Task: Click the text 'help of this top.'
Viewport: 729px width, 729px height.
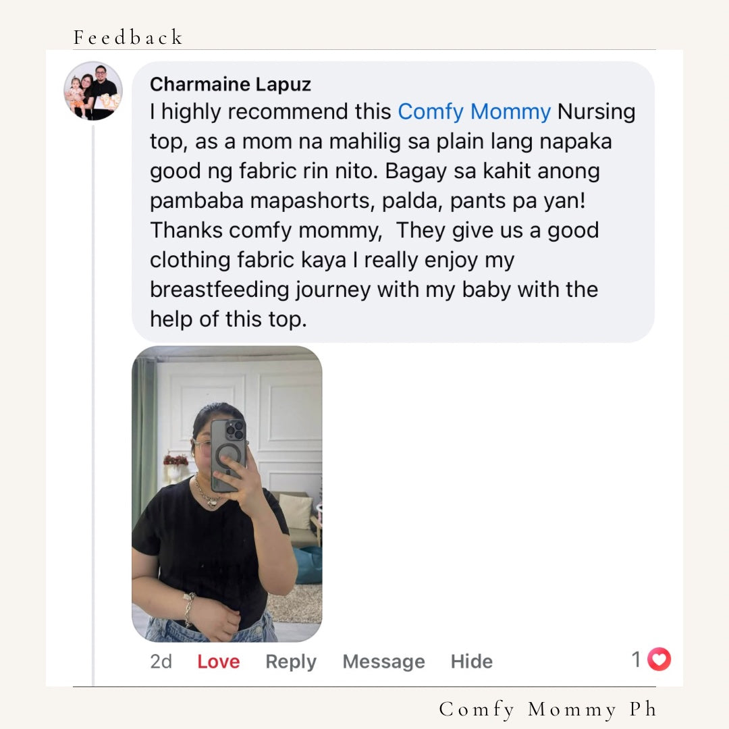Action: pyautogui.click(x=228, y=319)
